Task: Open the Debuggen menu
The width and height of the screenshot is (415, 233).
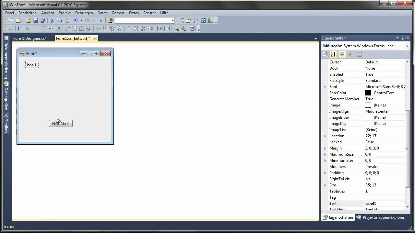Action: (x=84, y=13)
